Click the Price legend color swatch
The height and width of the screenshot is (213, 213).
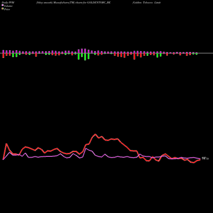[x=3, y=9]
